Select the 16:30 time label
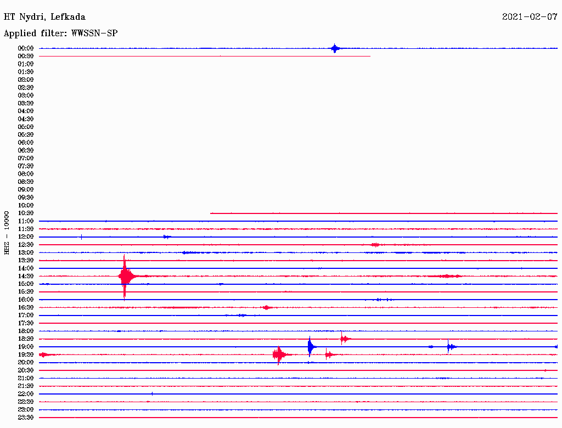The width and height of the screenshot is (562, 428). point(26,308)
